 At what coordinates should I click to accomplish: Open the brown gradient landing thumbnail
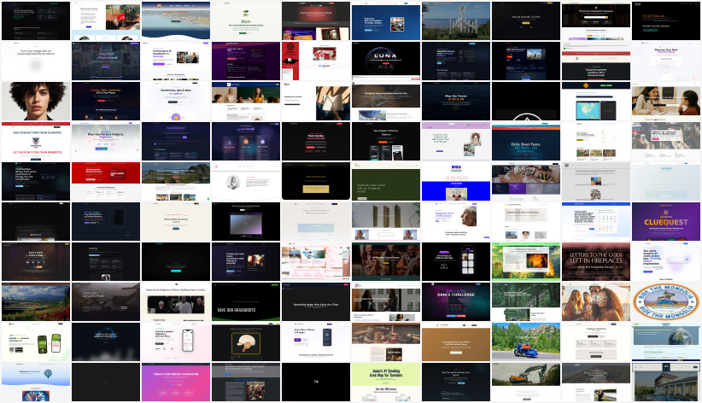(x=456, y=342)
